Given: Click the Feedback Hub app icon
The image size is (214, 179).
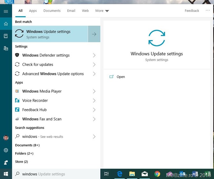Looking at the screenshot, I should click(x=17, y=110).
